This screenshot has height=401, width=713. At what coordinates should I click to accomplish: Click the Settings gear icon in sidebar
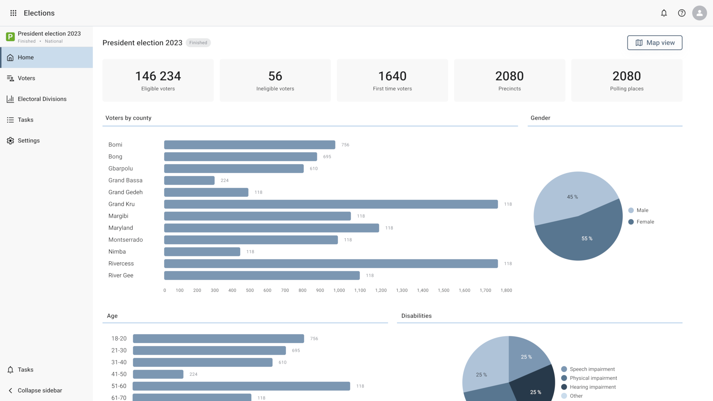coord(10,141)
